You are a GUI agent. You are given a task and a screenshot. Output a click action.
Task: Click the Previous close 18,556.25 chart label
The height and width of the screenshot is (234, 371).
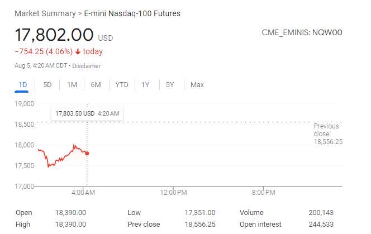(327, 134)
